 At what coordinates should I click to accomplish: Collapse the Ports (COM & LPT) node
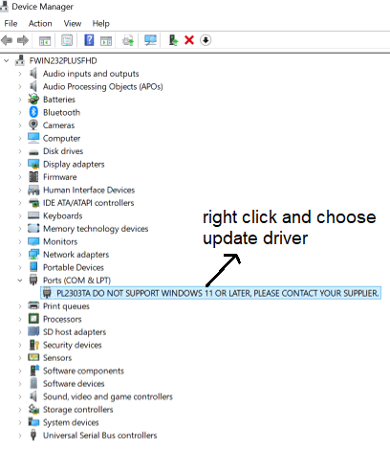(20, 281)
